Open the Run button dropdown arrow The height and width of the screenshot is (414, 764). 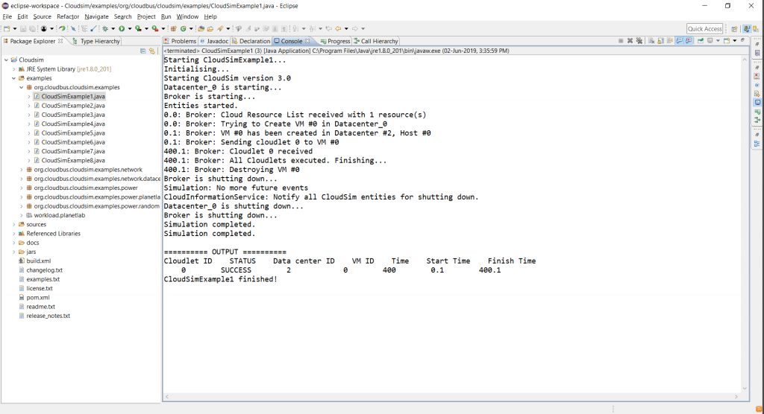[130, 29]
